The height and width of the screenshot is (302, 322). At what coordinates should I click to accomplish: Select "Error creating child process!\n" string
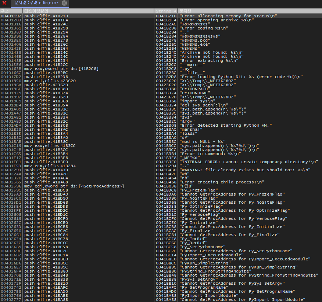point(222,182)
